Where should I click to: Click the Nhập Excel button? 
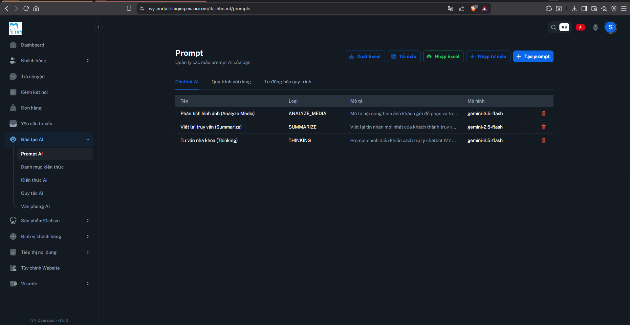[x=443, y=56]
